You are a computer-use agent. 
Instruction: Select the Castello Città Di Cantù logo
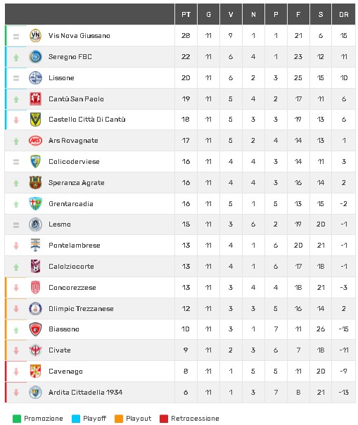(35, 120)
